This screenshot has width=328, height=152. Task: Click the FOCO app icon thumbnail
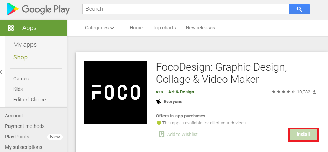(116, 92)
